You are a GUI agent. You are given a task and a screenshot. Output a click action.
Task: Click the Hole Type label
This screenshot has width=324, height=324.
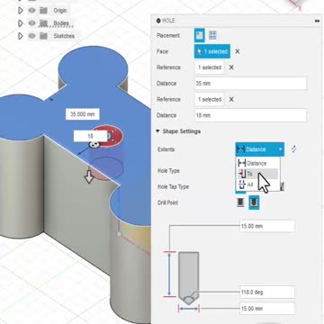click(x=168, y=171)
